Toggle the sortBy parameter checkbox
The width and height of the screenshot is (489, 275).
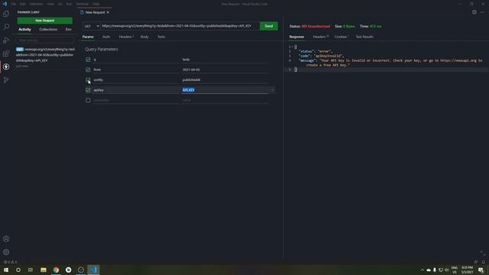pos(88,79)
